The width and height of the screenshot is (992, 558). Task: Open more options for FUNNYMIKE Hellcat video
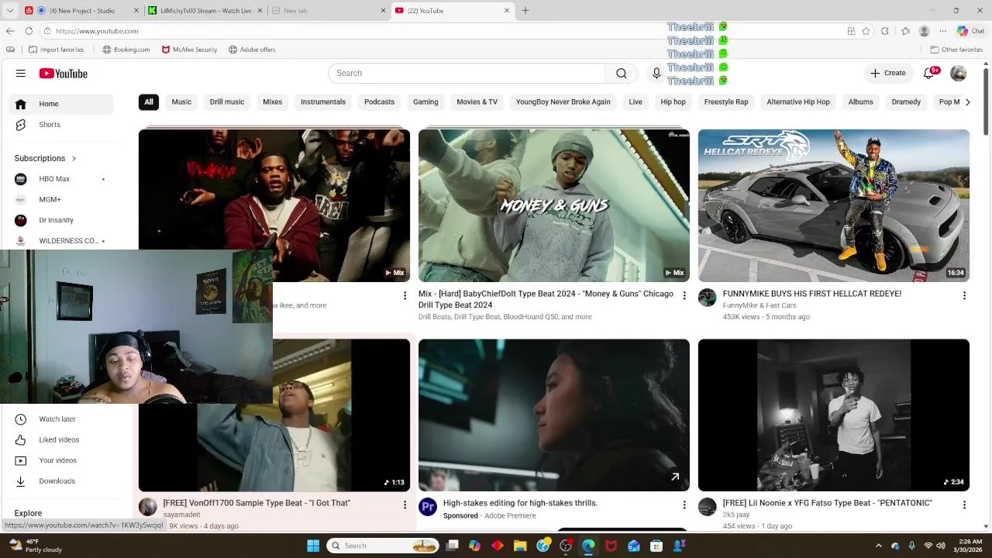tap(964, 295)
